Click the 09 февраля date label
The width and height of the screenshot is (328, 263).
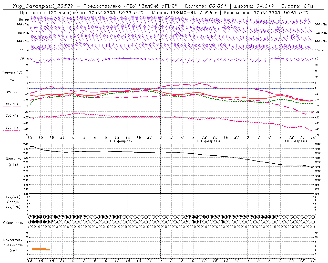[209, 141]
